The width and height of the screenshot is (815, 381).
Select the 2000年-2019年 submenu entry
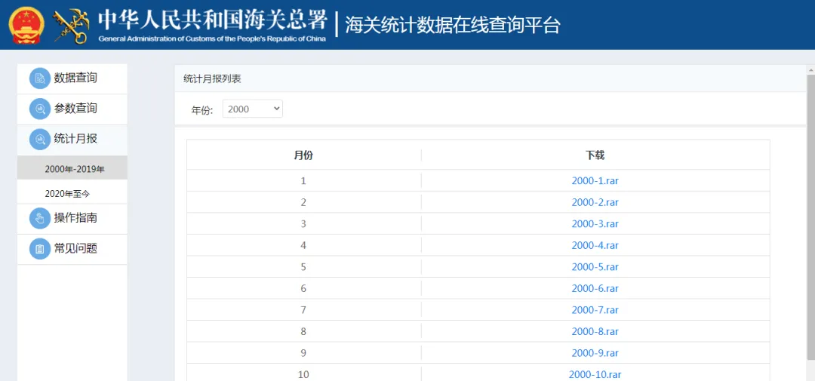(72, 168)
